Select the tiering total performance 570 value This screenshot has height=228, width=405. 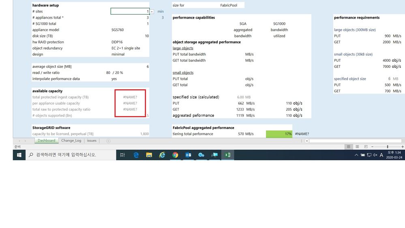241,134
